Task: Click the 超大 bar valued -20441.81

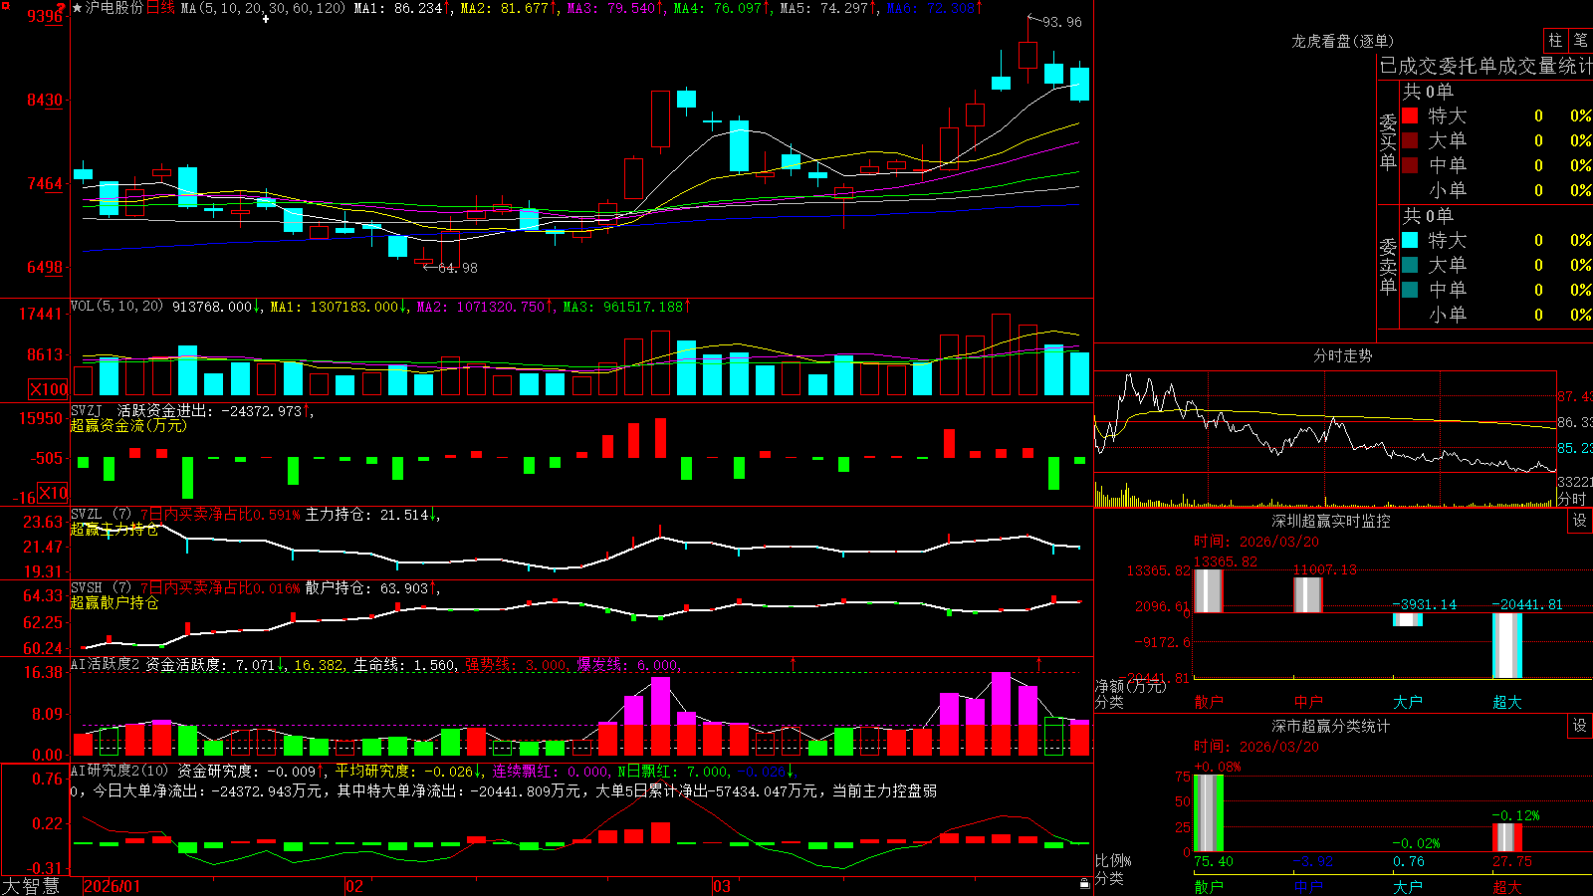Action: 1506,645
